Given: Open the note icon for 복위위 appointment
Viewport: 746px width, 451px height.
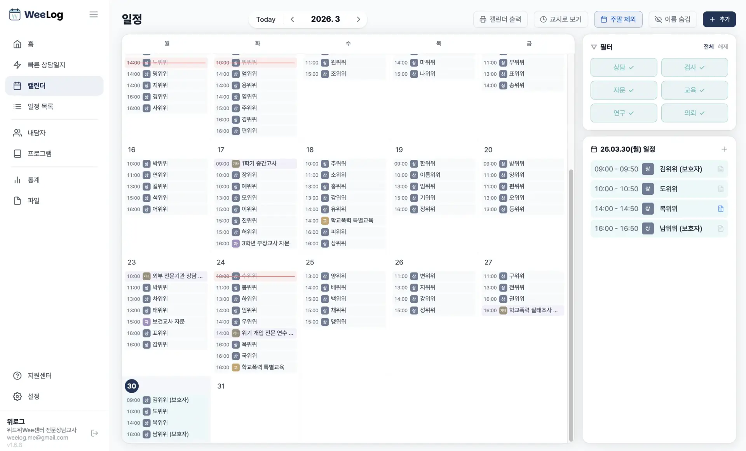Looking at the screenshot, I should coord(720,209).
